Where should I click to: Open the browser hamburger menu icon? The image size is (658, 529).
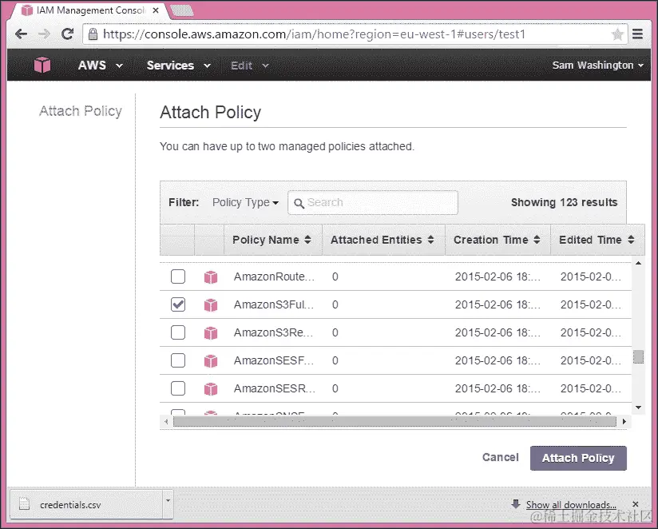(x=639, y=34)
